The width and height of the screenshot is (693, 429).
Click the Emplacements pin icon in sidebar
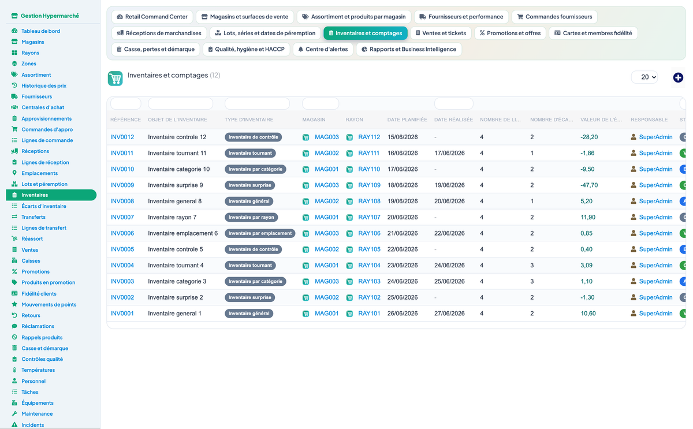coord(14,173)
